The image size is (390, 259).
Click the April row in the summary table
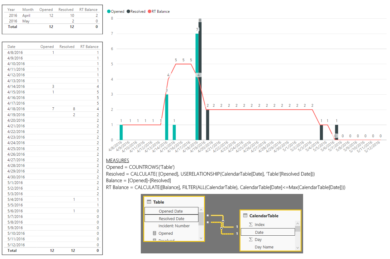click(x=53, y=15)
